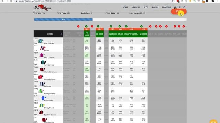This screenshot has width=220, height=123.
Task: Click 15% weighting tag above PR ODDS
Action: point(87,29)
